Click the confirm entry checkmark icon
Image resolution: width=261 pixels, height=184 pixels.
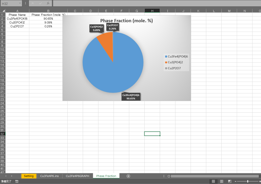click(41, 3)
